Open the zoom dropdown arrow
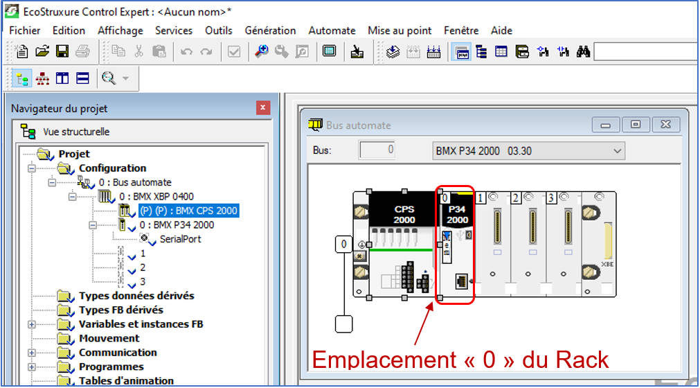 click(x=126, y=78)
